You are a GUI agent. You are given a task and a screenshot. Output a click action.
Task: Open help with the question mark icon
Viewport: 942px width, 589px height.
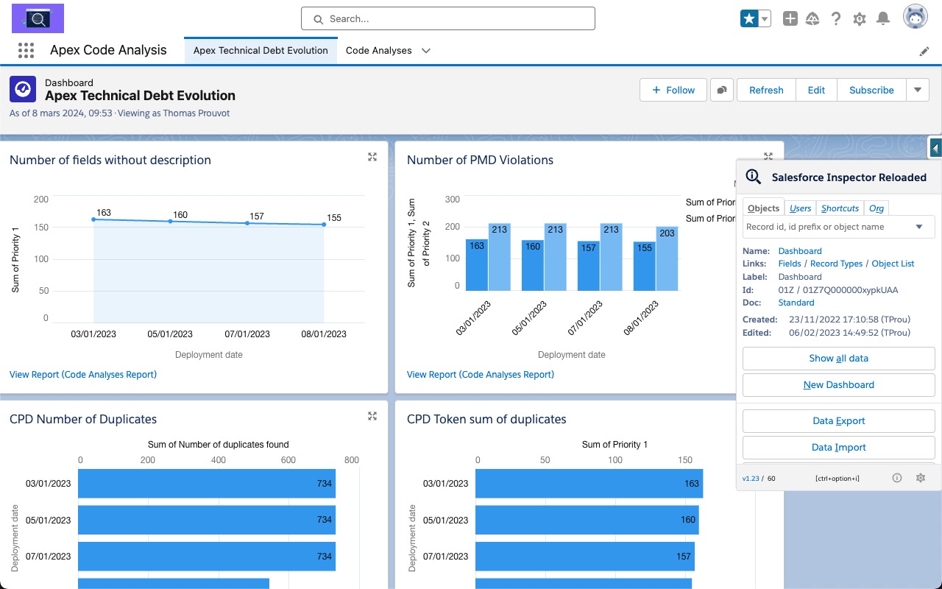[835, 18]
